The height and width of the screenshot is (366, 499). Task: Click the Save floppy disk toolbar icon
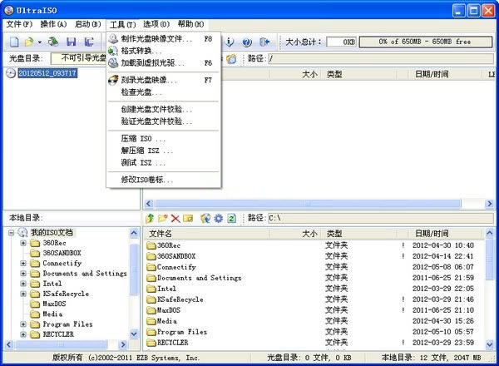[x=71, y=41]
